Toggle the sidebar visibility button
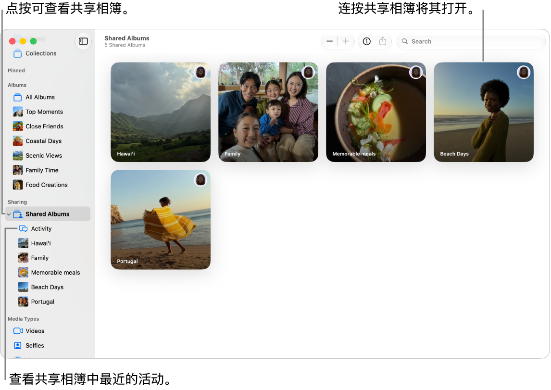 pos(83,41)
